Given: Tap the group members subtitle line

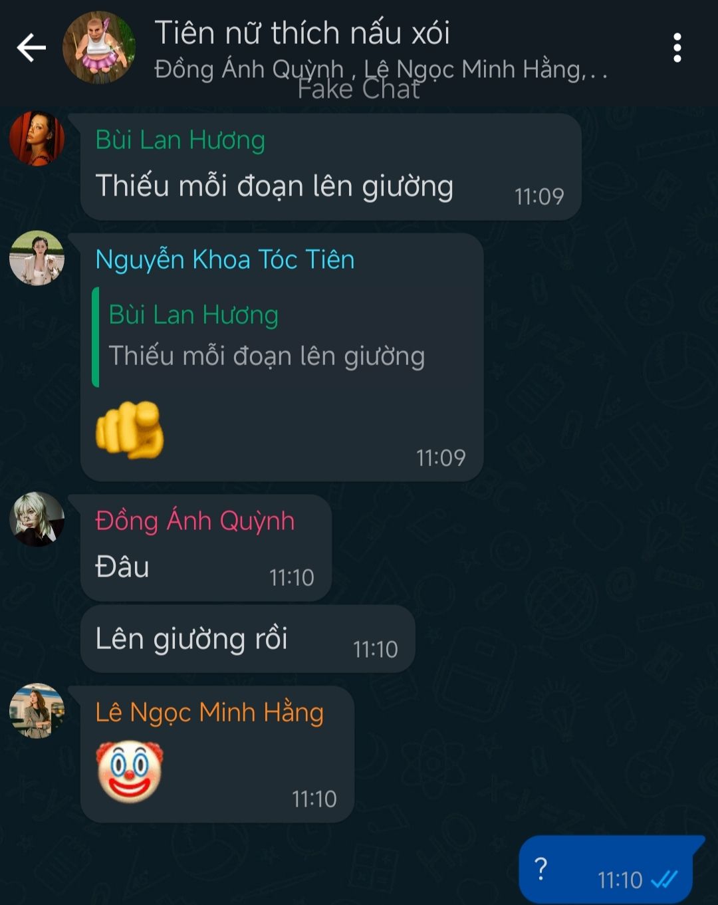Looking at the screenshot, I should (x=381, y=69).
